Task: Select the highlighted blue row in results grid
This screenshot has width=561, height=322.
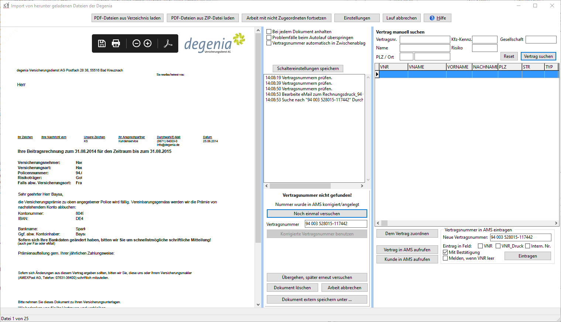Action: [469, 74]
